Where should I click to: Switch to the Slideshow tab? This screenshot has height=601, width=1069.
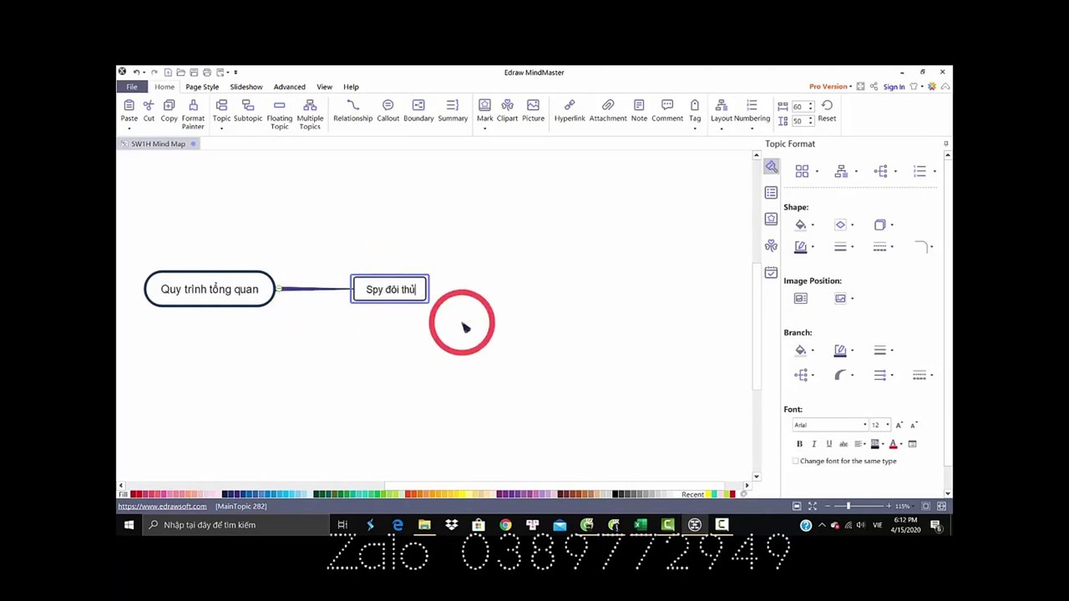246,87
